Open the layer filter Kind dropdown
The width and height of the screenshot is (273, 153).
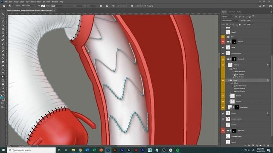[x=228, y=17]
